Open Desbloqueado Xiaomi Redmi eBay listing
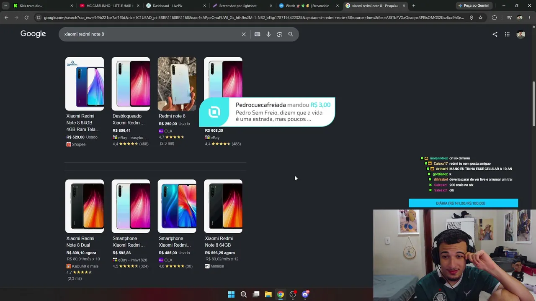This screenshot has width=536, height=301. pyautogui.click(x=128, y=119)
